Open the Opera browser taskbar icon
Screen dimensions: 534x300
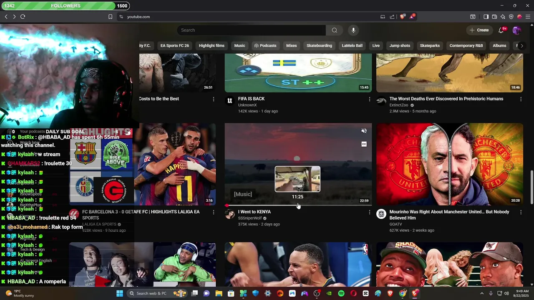[x=353, y=293]
